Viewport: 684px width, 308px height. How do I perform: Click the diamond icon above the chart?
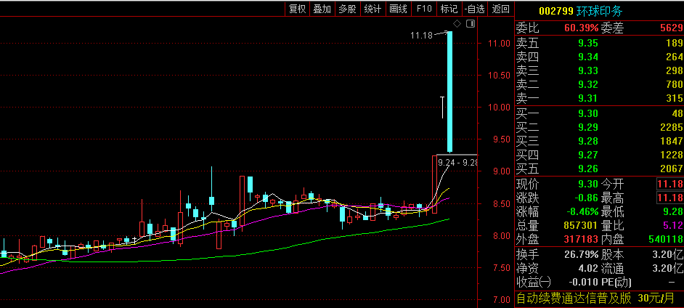tap(457, 23)
